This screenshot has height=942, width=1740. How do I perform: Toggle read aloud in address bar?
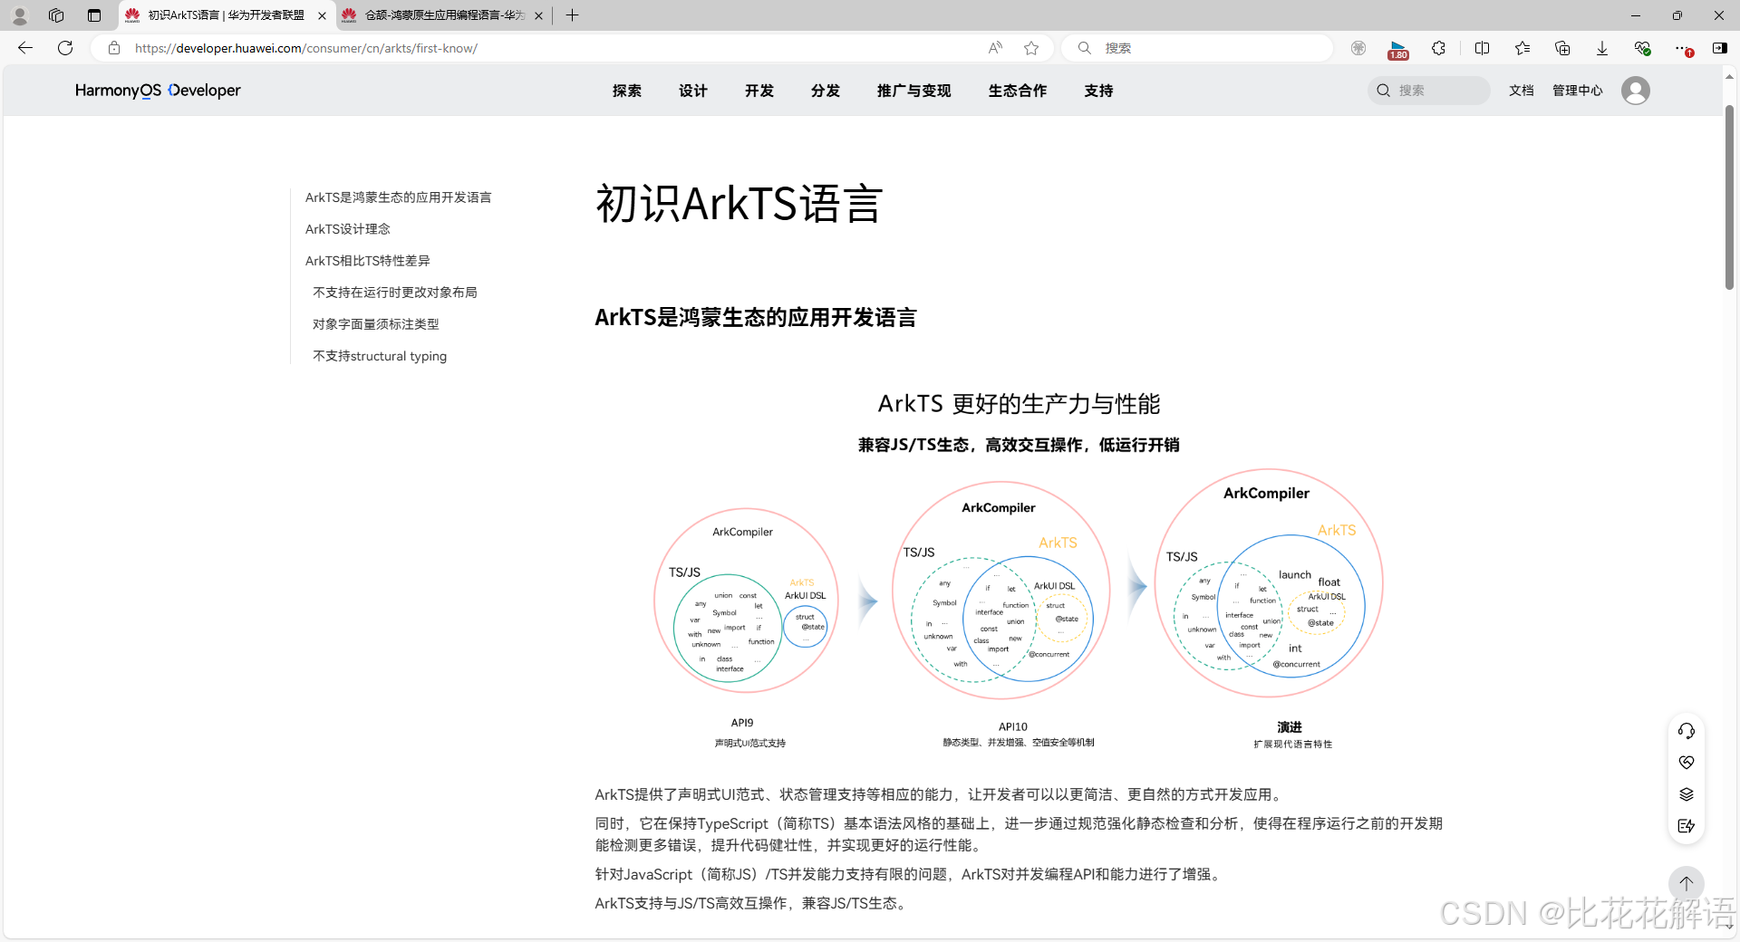pos(995,48)
